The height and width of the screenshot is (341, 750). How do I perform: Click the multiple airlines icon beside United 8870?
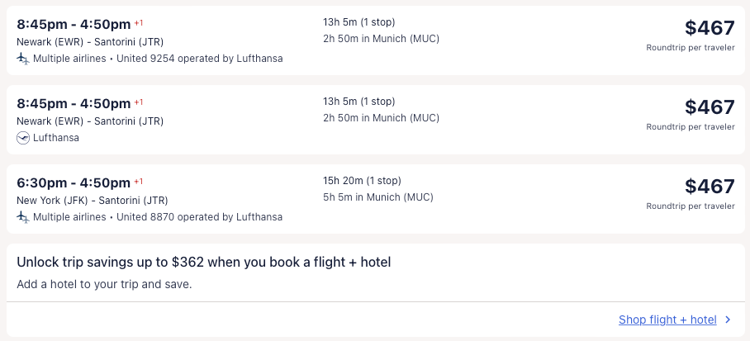22,217
